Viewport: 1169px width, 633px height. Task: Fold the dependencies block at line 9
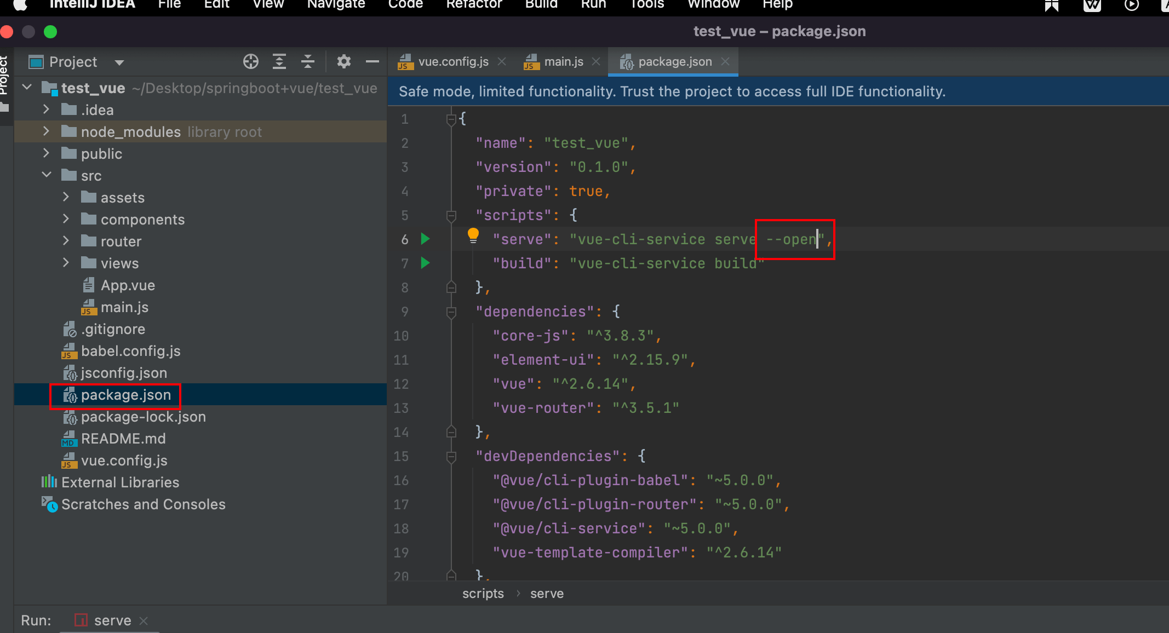(451, 312)
